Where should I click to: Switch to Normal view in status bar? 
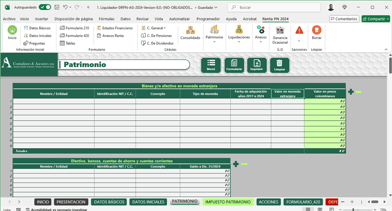[x=308, y=209]
